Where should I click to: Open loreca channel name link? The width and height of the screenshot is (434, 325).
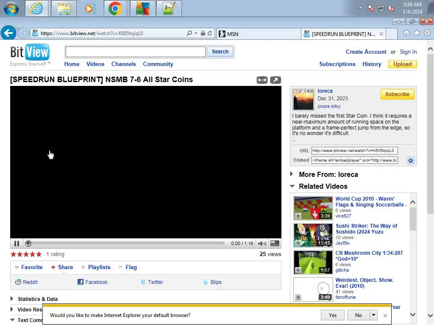pyautogui.click(x=325, y=91)
